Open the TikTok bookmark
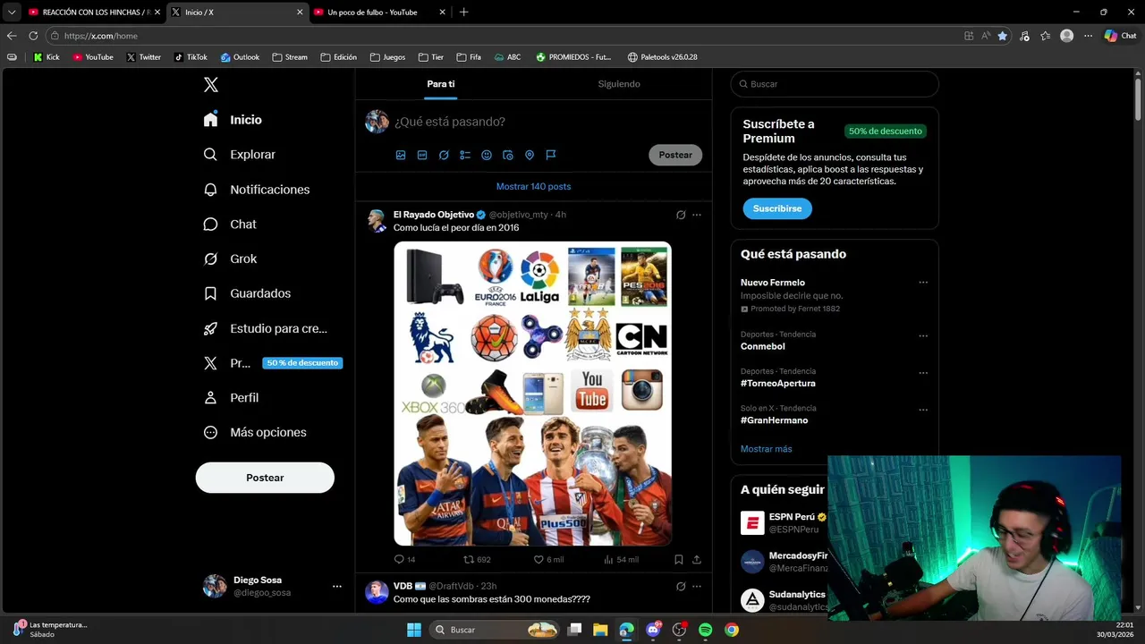This screenshot has height=644, width=1145. click(x=191, y=57)
